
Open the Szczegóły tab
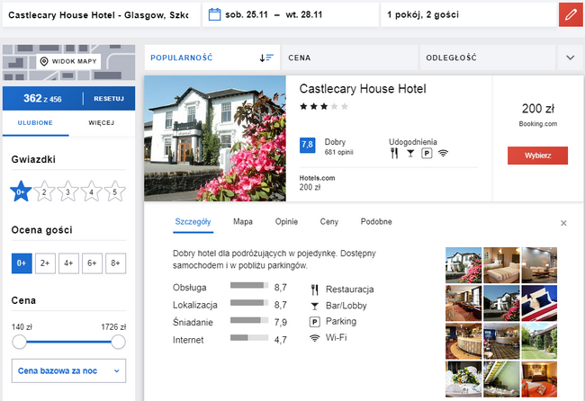click(x=193, y=222)
